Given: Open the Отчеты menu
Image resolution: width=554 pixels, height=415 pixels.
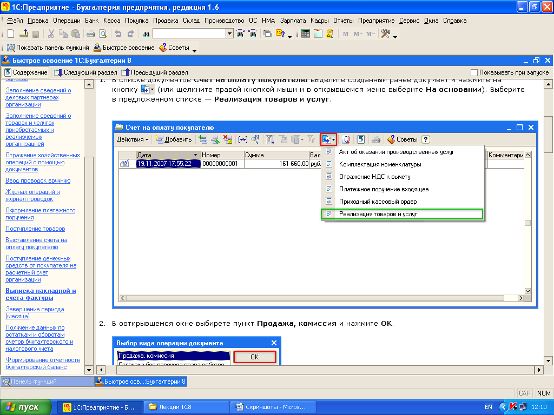Looking at the screenshot, I should click(x=343, y=21).
